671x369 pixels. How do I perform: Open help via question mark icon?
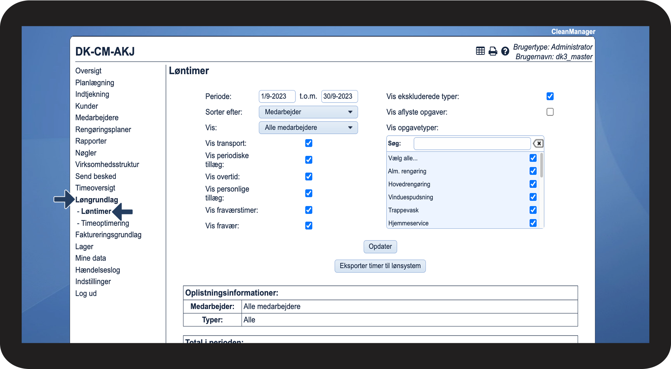point(505,51)
